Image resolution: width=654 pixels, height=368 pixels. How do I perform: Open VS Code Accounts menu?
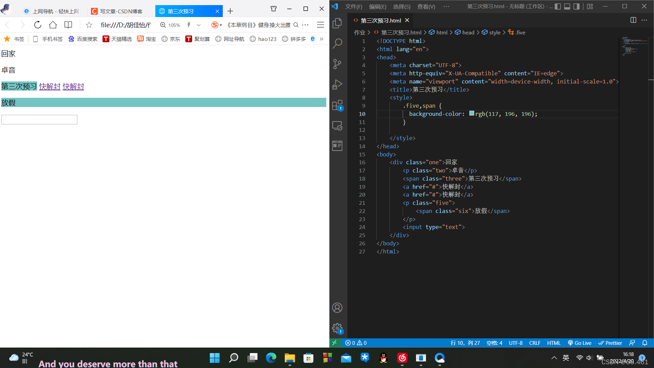tap(337, 308)
